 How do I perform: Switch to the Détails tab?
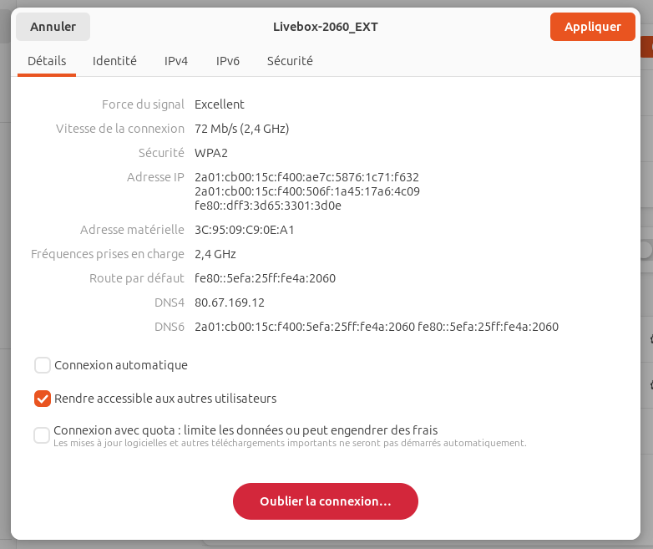[x=47, y=61]
